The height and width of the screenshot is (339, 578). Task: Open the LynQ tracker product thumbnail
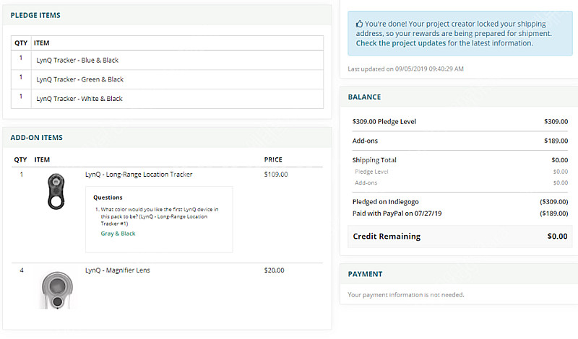(x=56, y=191)
